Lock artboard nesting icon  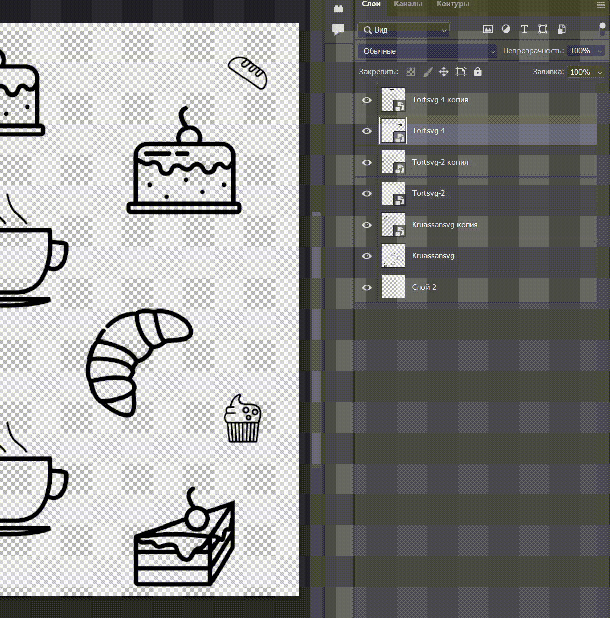point(461,72)
